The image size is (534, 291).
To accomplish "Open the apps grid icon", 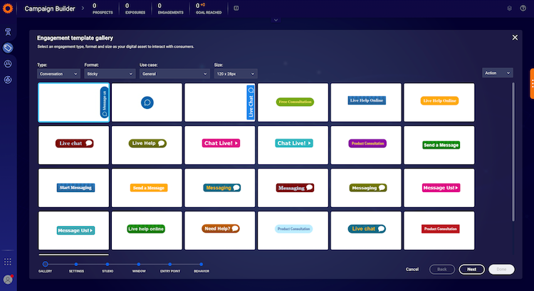I will (x=8, y=261).
